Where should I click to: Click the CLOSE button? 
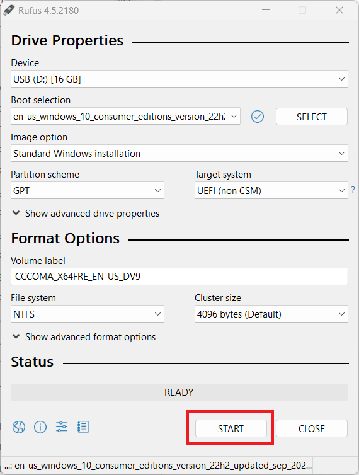click(311, 428)
